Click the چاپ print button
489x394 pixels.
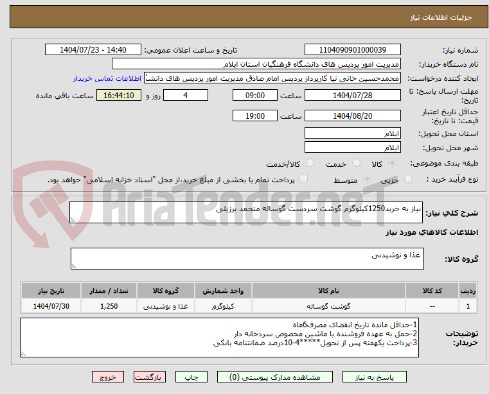191,377
